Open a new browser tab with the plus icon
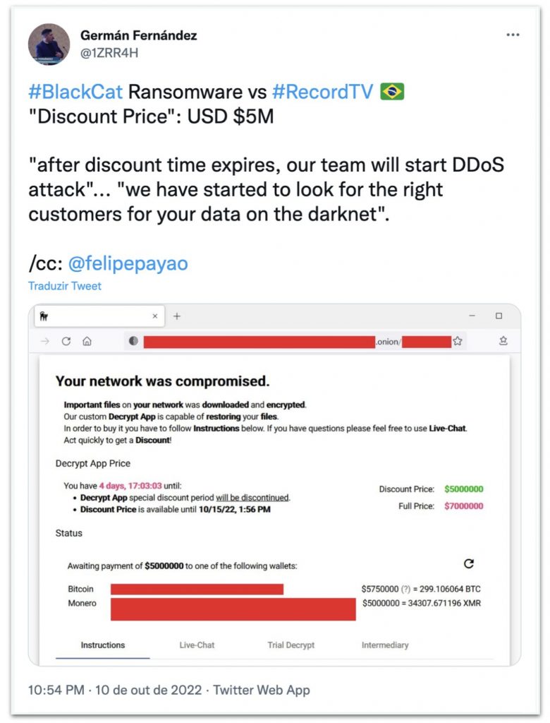 pyautogui.click(x=177, y=316)
